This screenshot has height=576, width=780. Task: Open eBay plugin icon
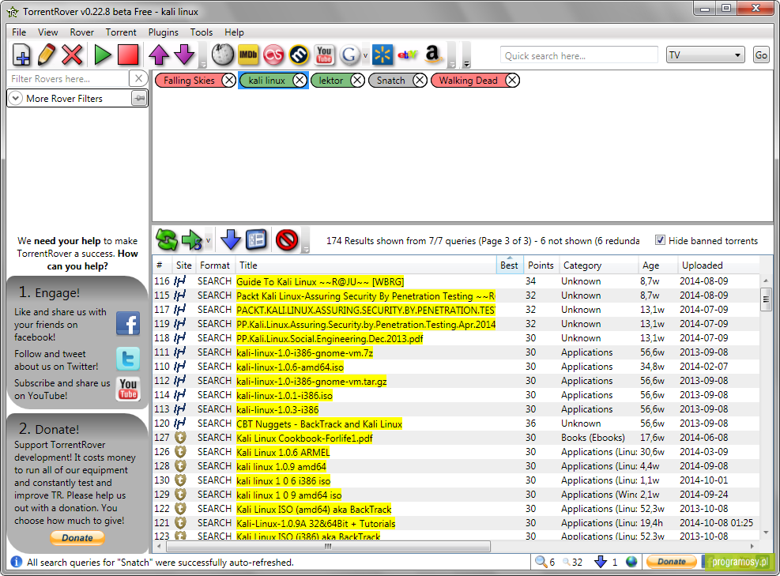408,55
